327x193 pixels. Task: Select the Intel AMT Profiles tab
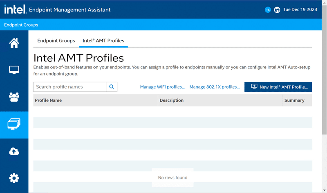coord(103,41)
